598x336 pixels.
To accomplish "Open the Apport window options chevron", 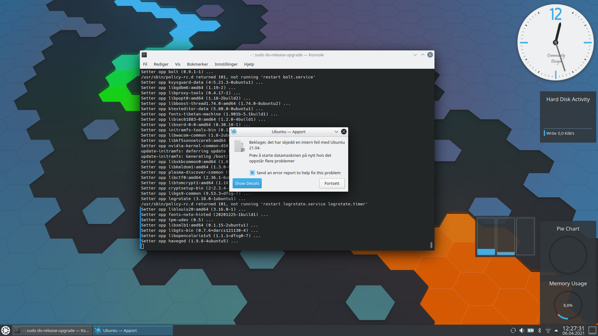I will pyautogui.click(x=336, y=131).
